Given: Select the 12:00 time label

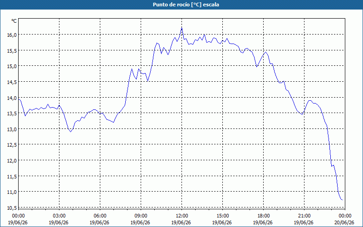Looking at the screenshot, I should tap(181, 216).
